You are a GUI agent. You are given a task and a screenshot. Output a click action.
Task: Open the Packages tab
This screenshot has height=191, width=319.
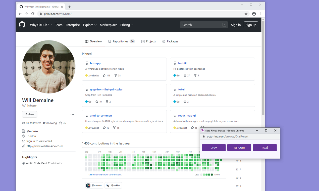pyautogui.click(x=170, y=41)
